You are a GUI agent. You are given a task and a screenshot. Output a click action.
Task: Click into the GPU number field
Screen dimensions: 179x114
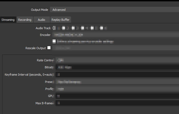117,96
